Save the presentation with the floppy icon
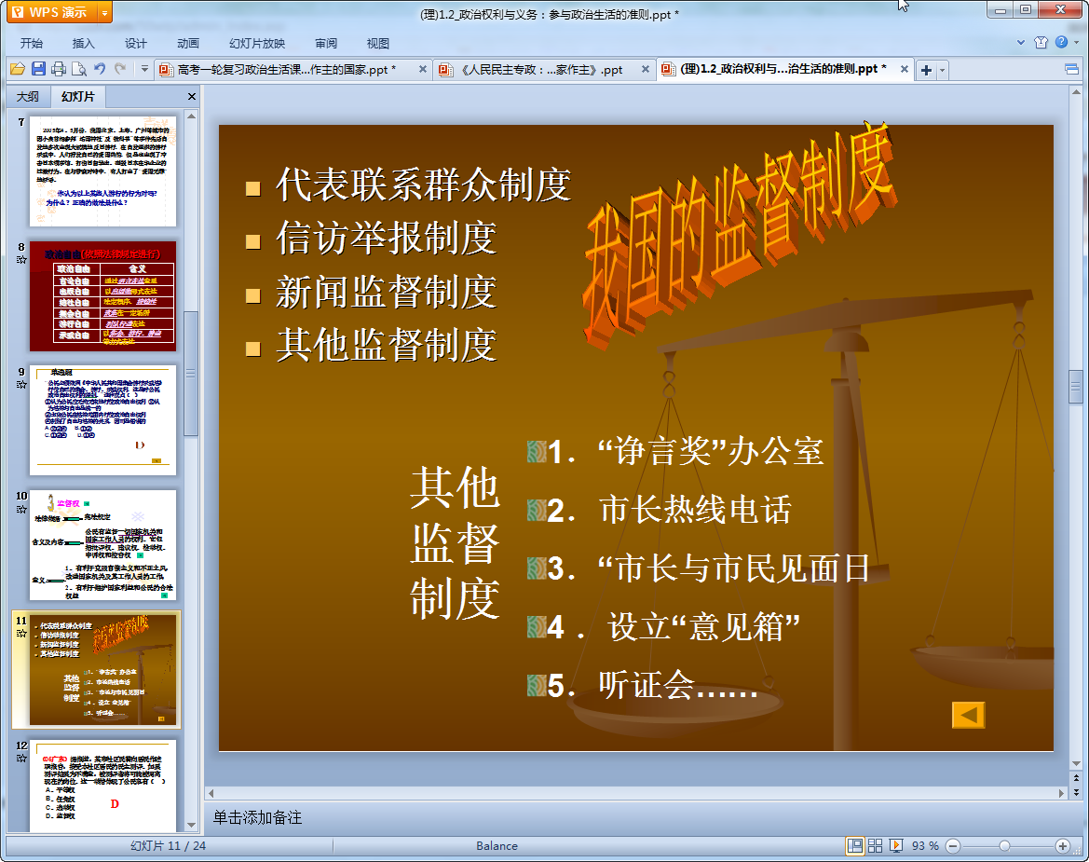This screenshot has width=1089, height=862. (38, 69)
